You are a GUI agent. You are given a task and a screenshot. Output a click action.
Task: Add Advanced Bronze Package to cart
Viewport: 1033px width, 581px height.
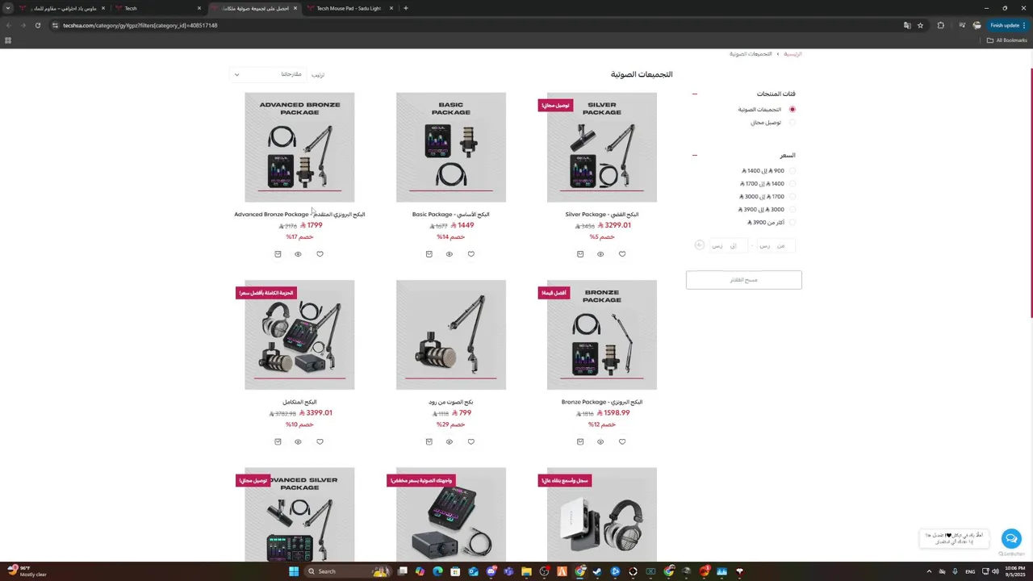[278, 254]
